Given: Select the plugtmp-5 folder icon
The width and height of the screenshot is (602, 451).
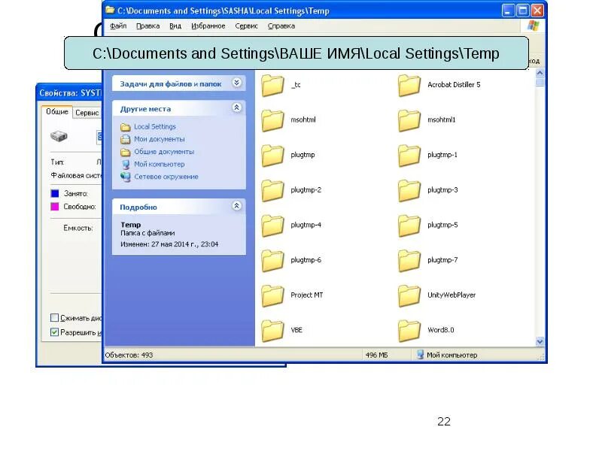Looking at the screenshot, I should [409, 225].
